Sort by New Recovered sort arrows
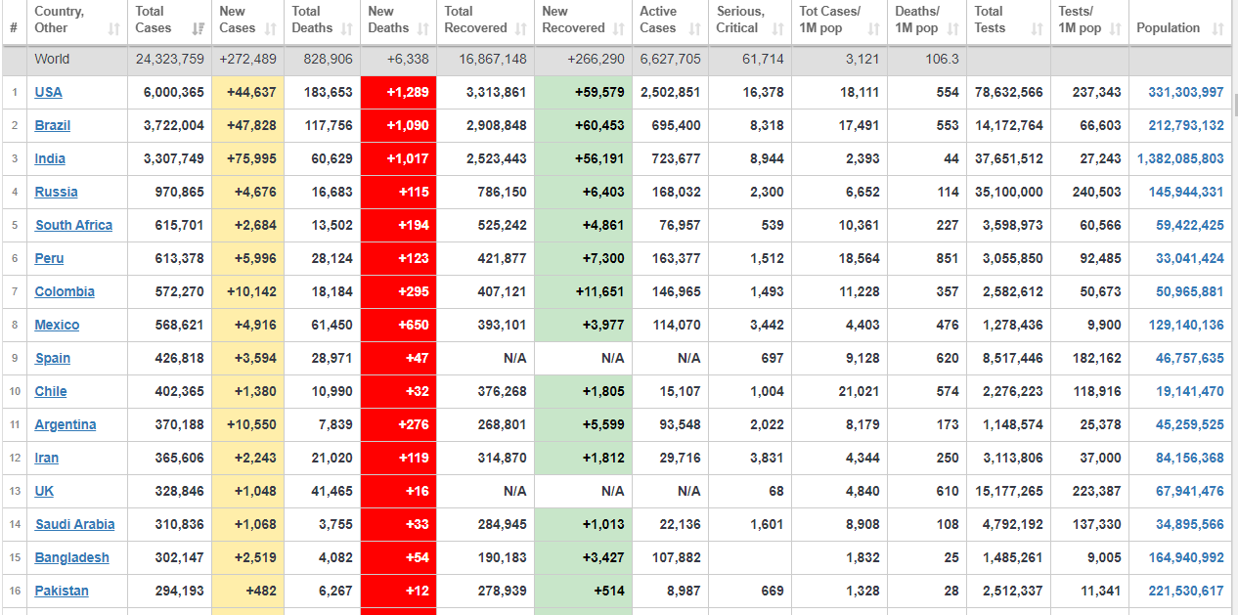The height and width of the screenshot is (615, 1238). [620, 29]
